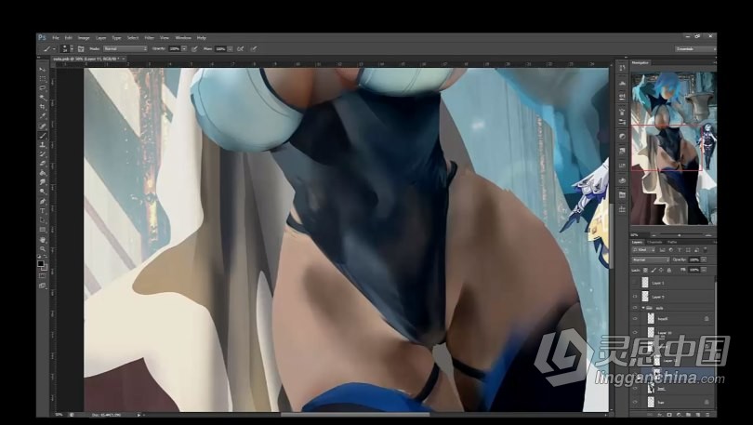
Task: Open the Image menu
Action: point(84,38)
